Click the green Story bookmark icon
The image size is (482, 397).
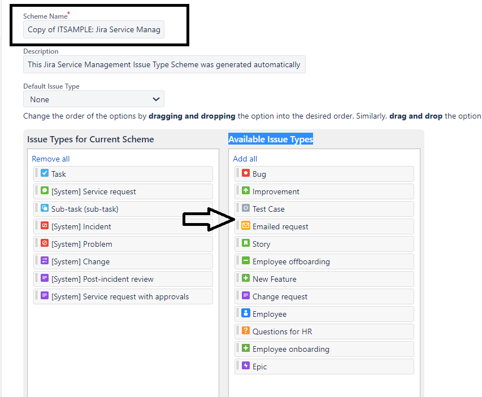246,243
